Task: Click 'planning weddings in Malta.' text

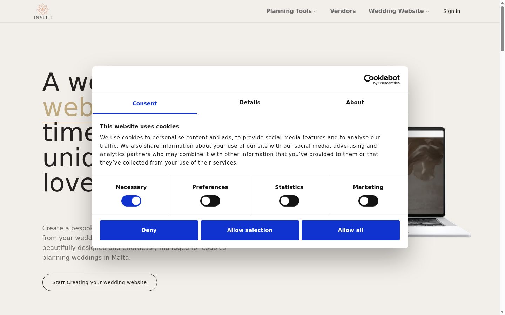Action: pyautogui.click(x=87, y=258)
